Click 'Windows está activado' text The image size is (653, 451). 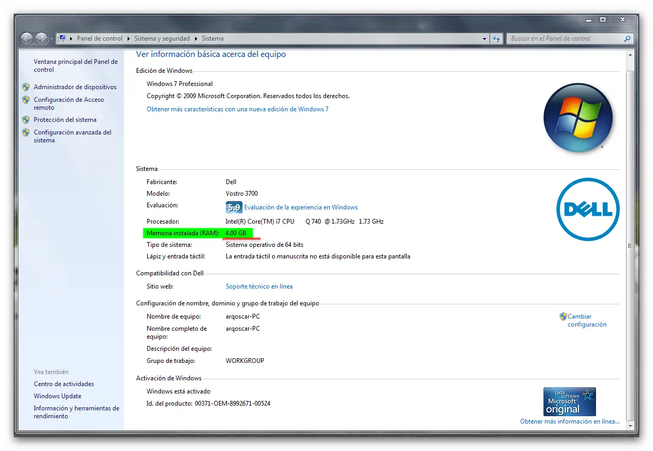pyautogui.click(x=178, y=391)
